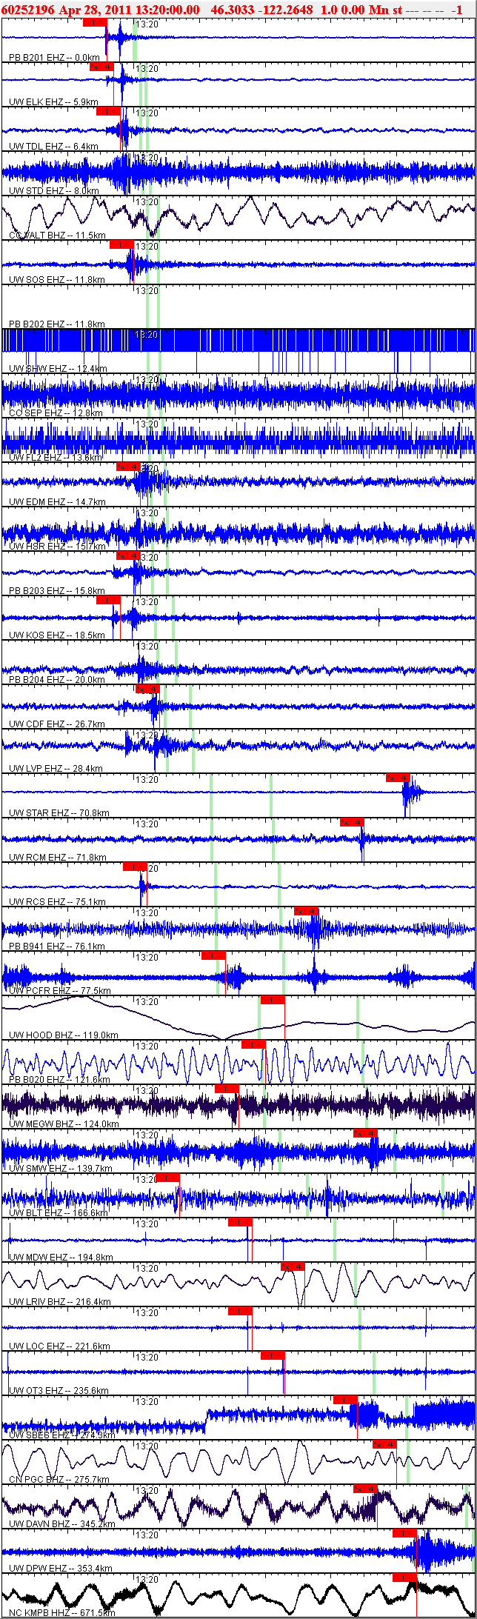The width and height of the screenshot is (477, 1619).
Task: Click the coordinates 46.3033 -122.2648 in the header
Action: pos(261,10)
